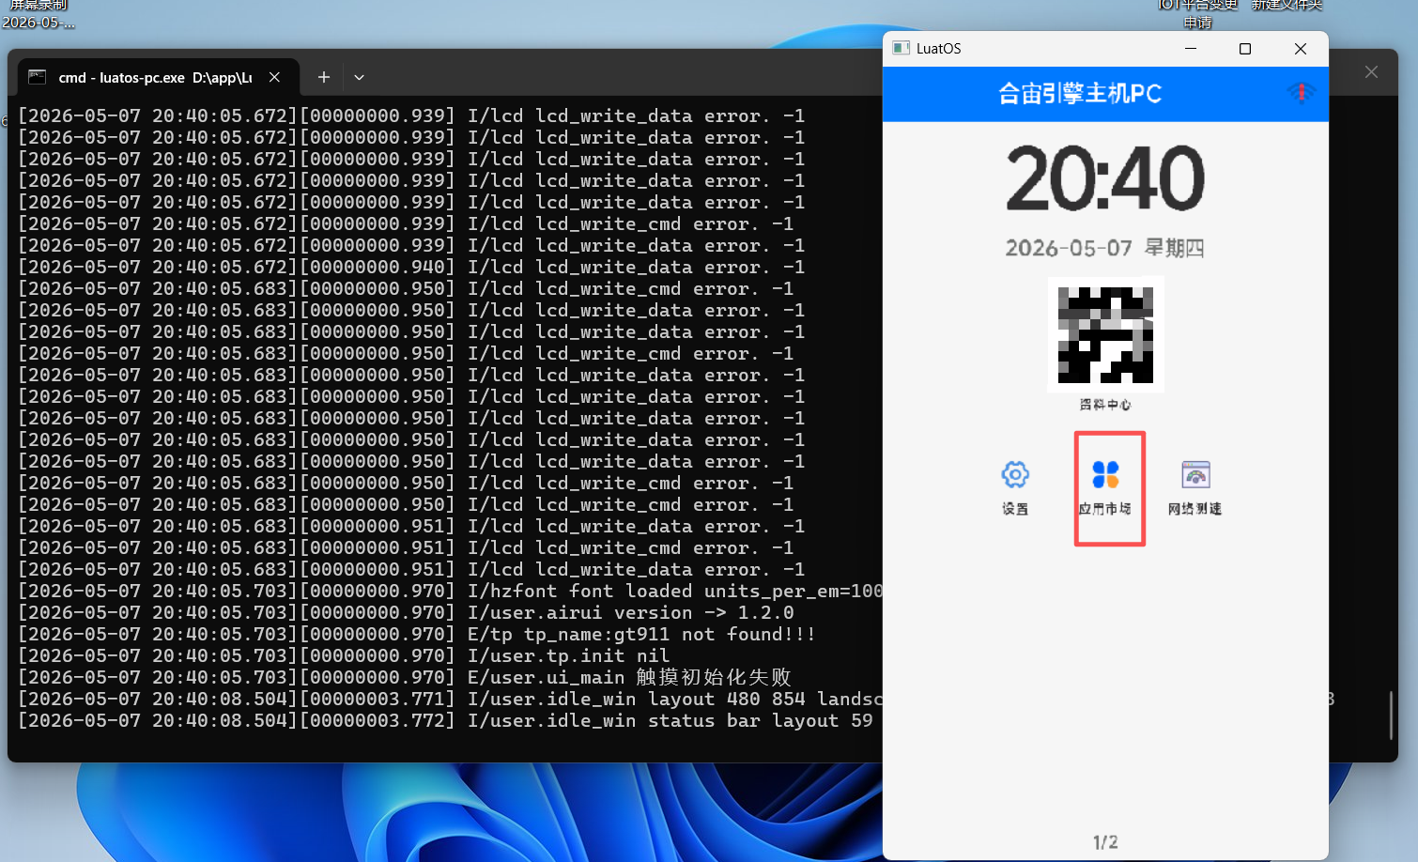Select the 新建文件夹 desktop folder

[x=1287, y=6]
